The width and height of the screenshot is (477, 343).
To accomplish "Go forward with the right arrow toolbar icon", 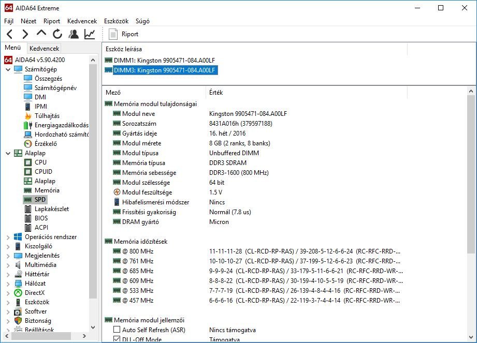I will 25,34.
